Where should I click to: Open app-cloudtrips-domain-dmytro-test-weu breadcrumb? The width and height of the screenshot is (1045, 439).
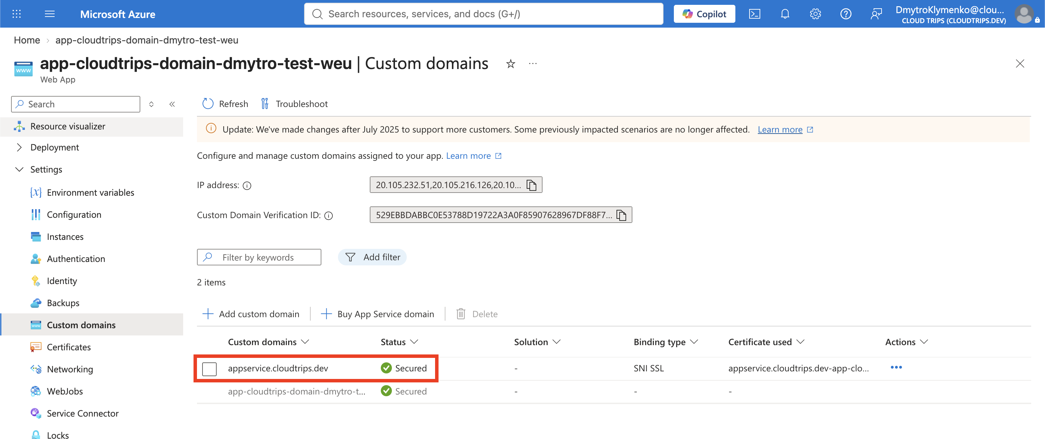point(147,40)
